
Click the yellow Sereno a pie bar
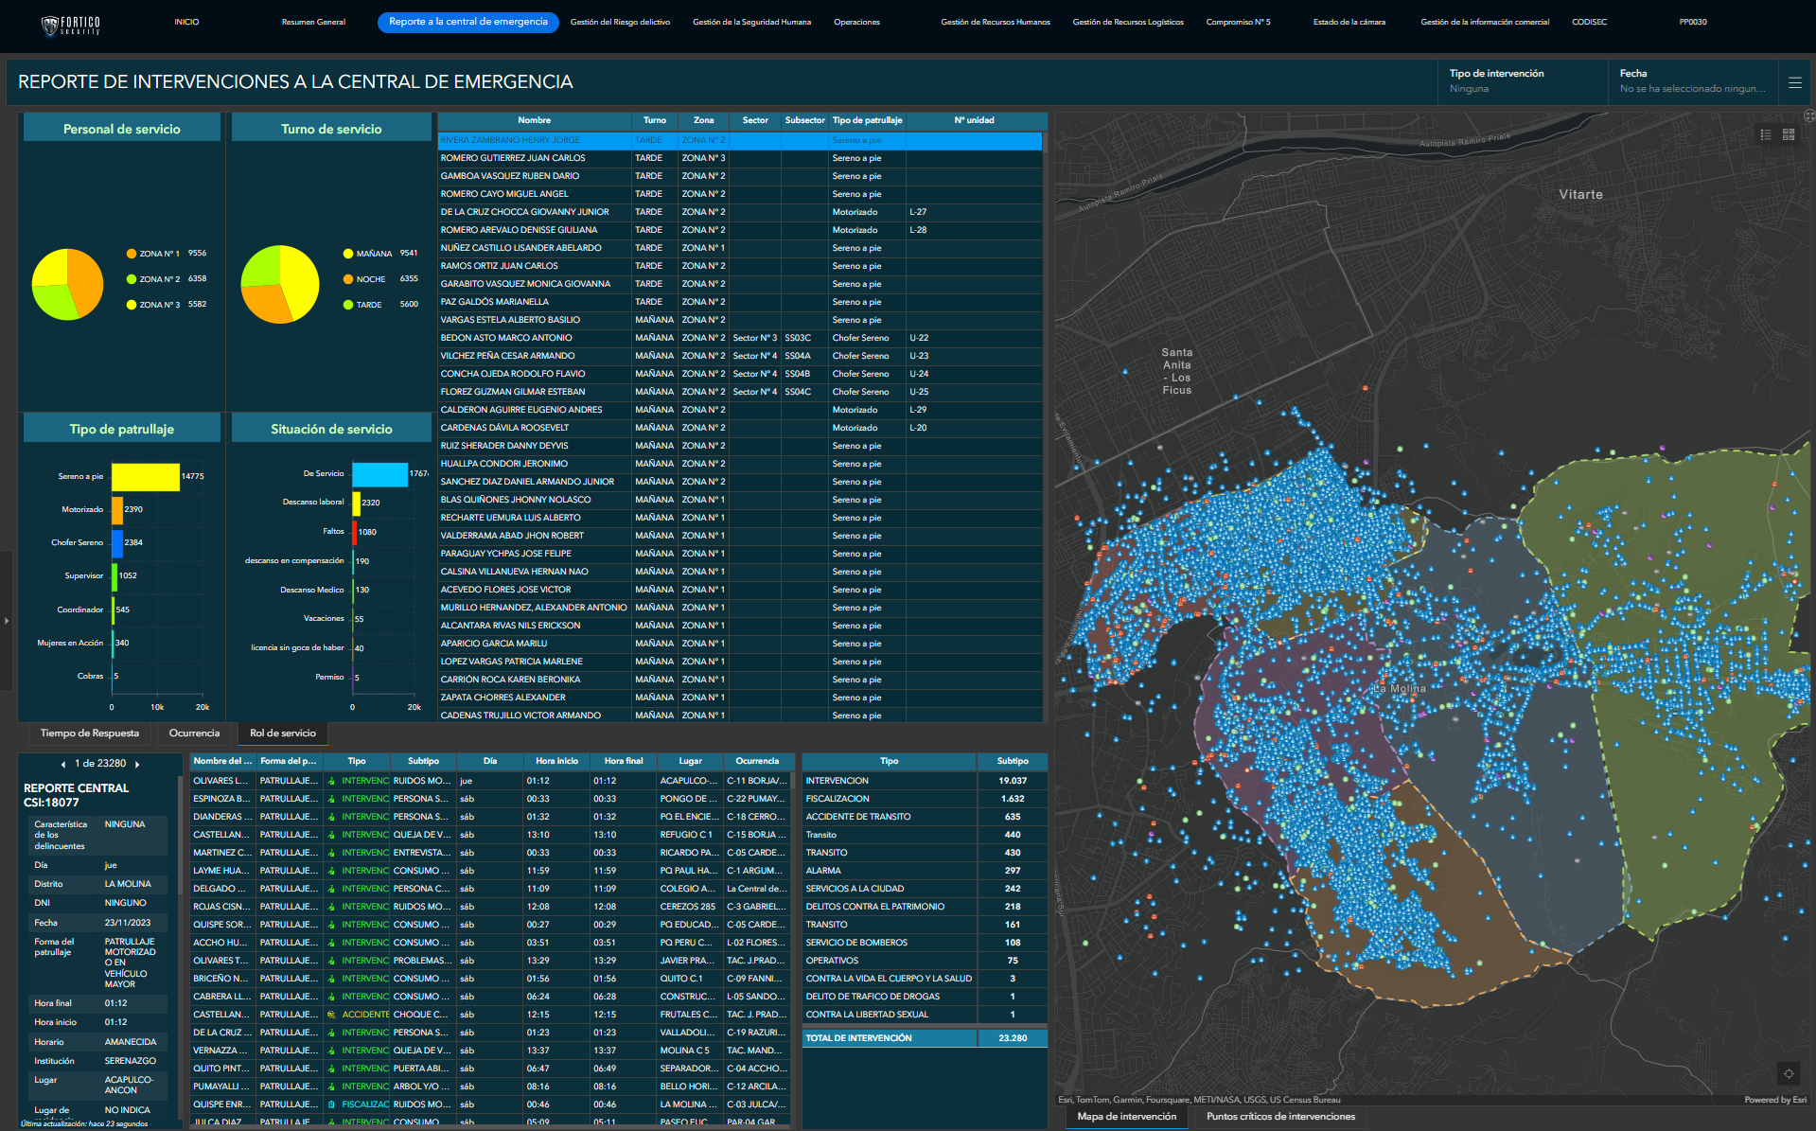[x=146, y=477]
